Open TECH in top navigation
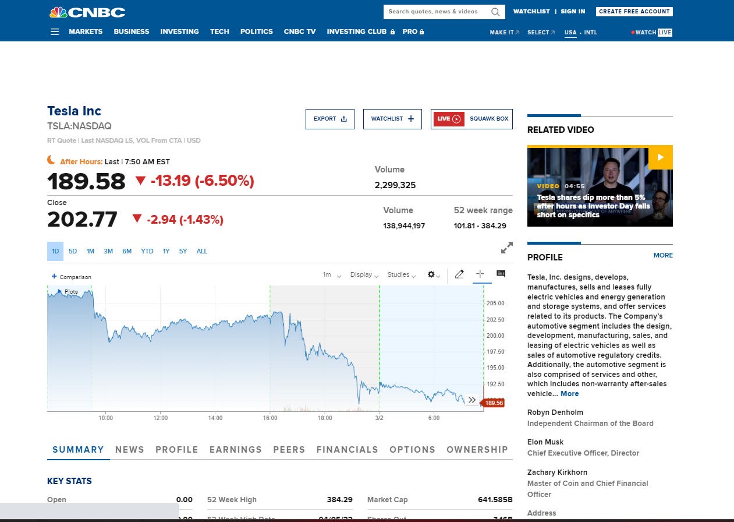The height and width of the screenshot is (522, 734). pyautogui.click(x=219, y=31)
